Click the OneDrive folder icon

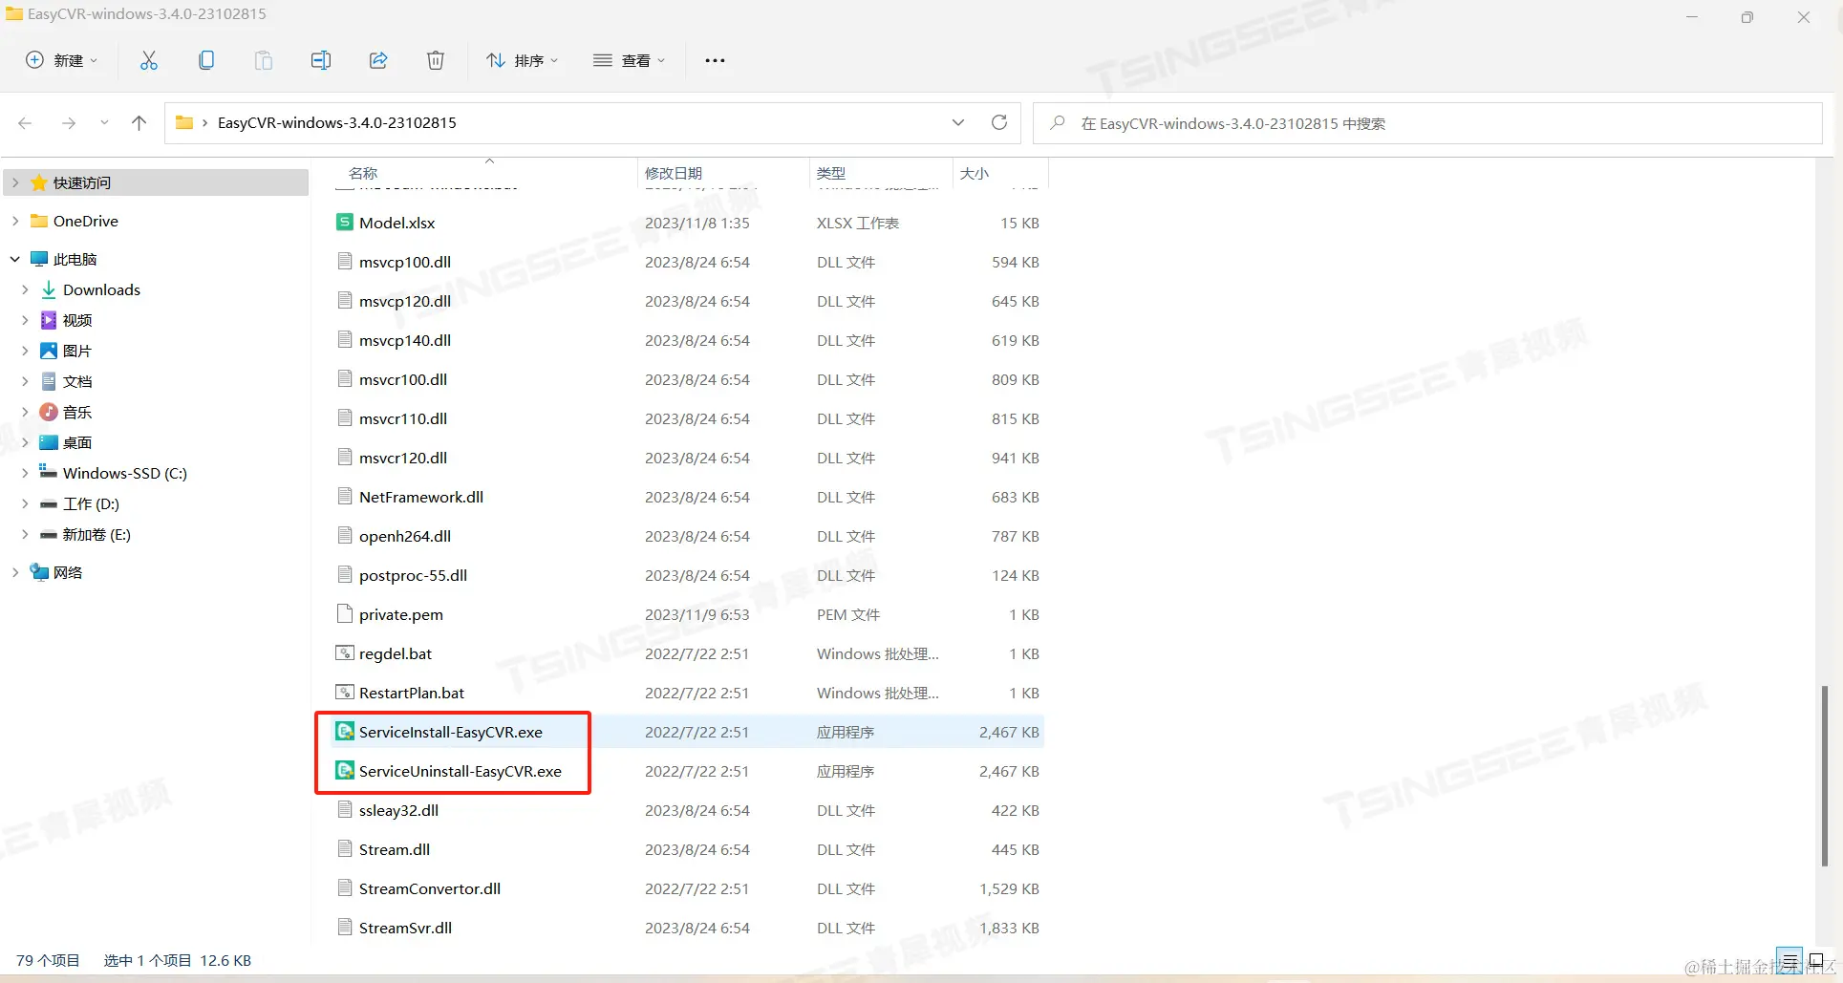point(39,221)
